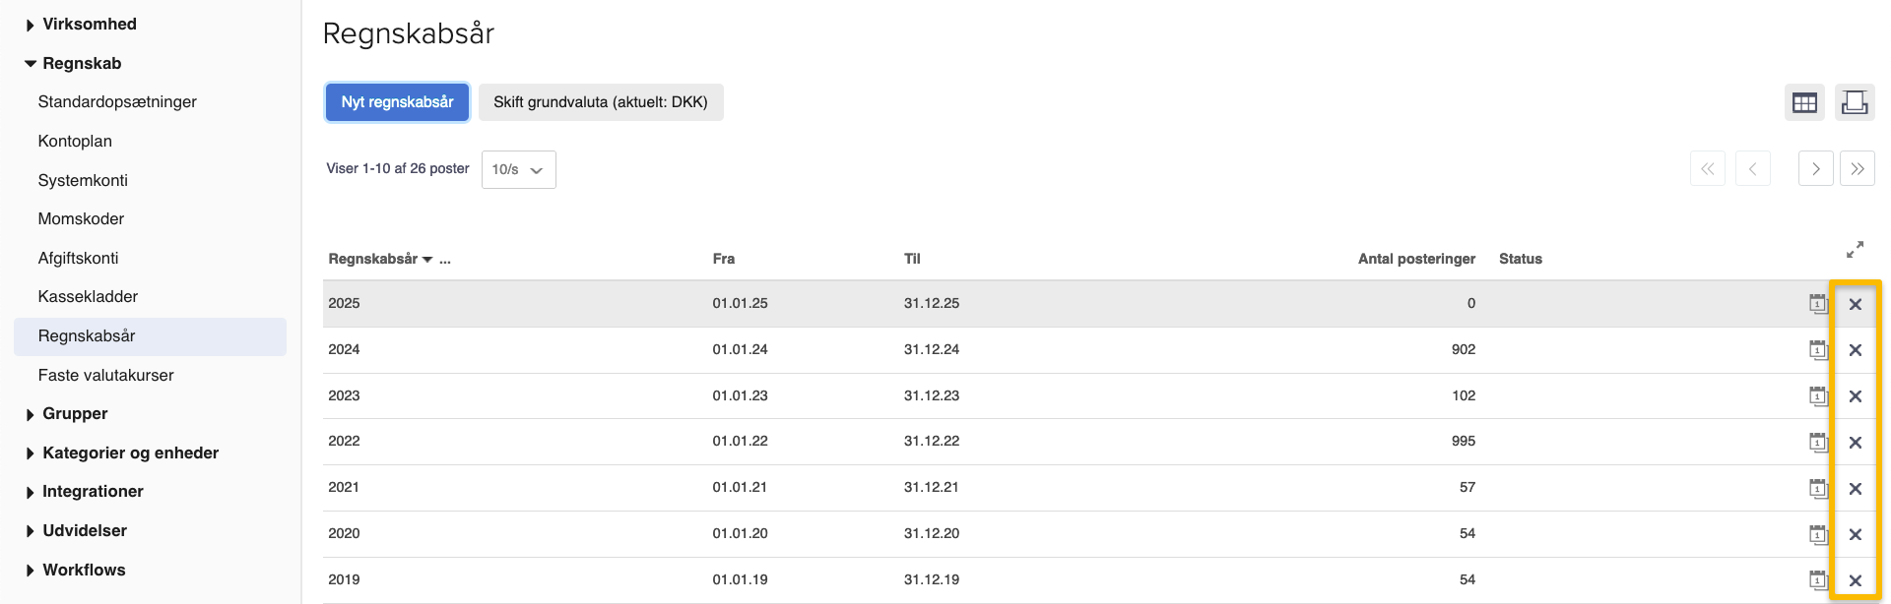Click the delete X for 2023
1891x604 pixels.
1855,396
